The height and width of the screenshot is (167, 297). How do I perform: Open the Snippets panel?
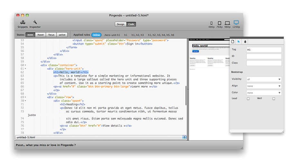23,24
